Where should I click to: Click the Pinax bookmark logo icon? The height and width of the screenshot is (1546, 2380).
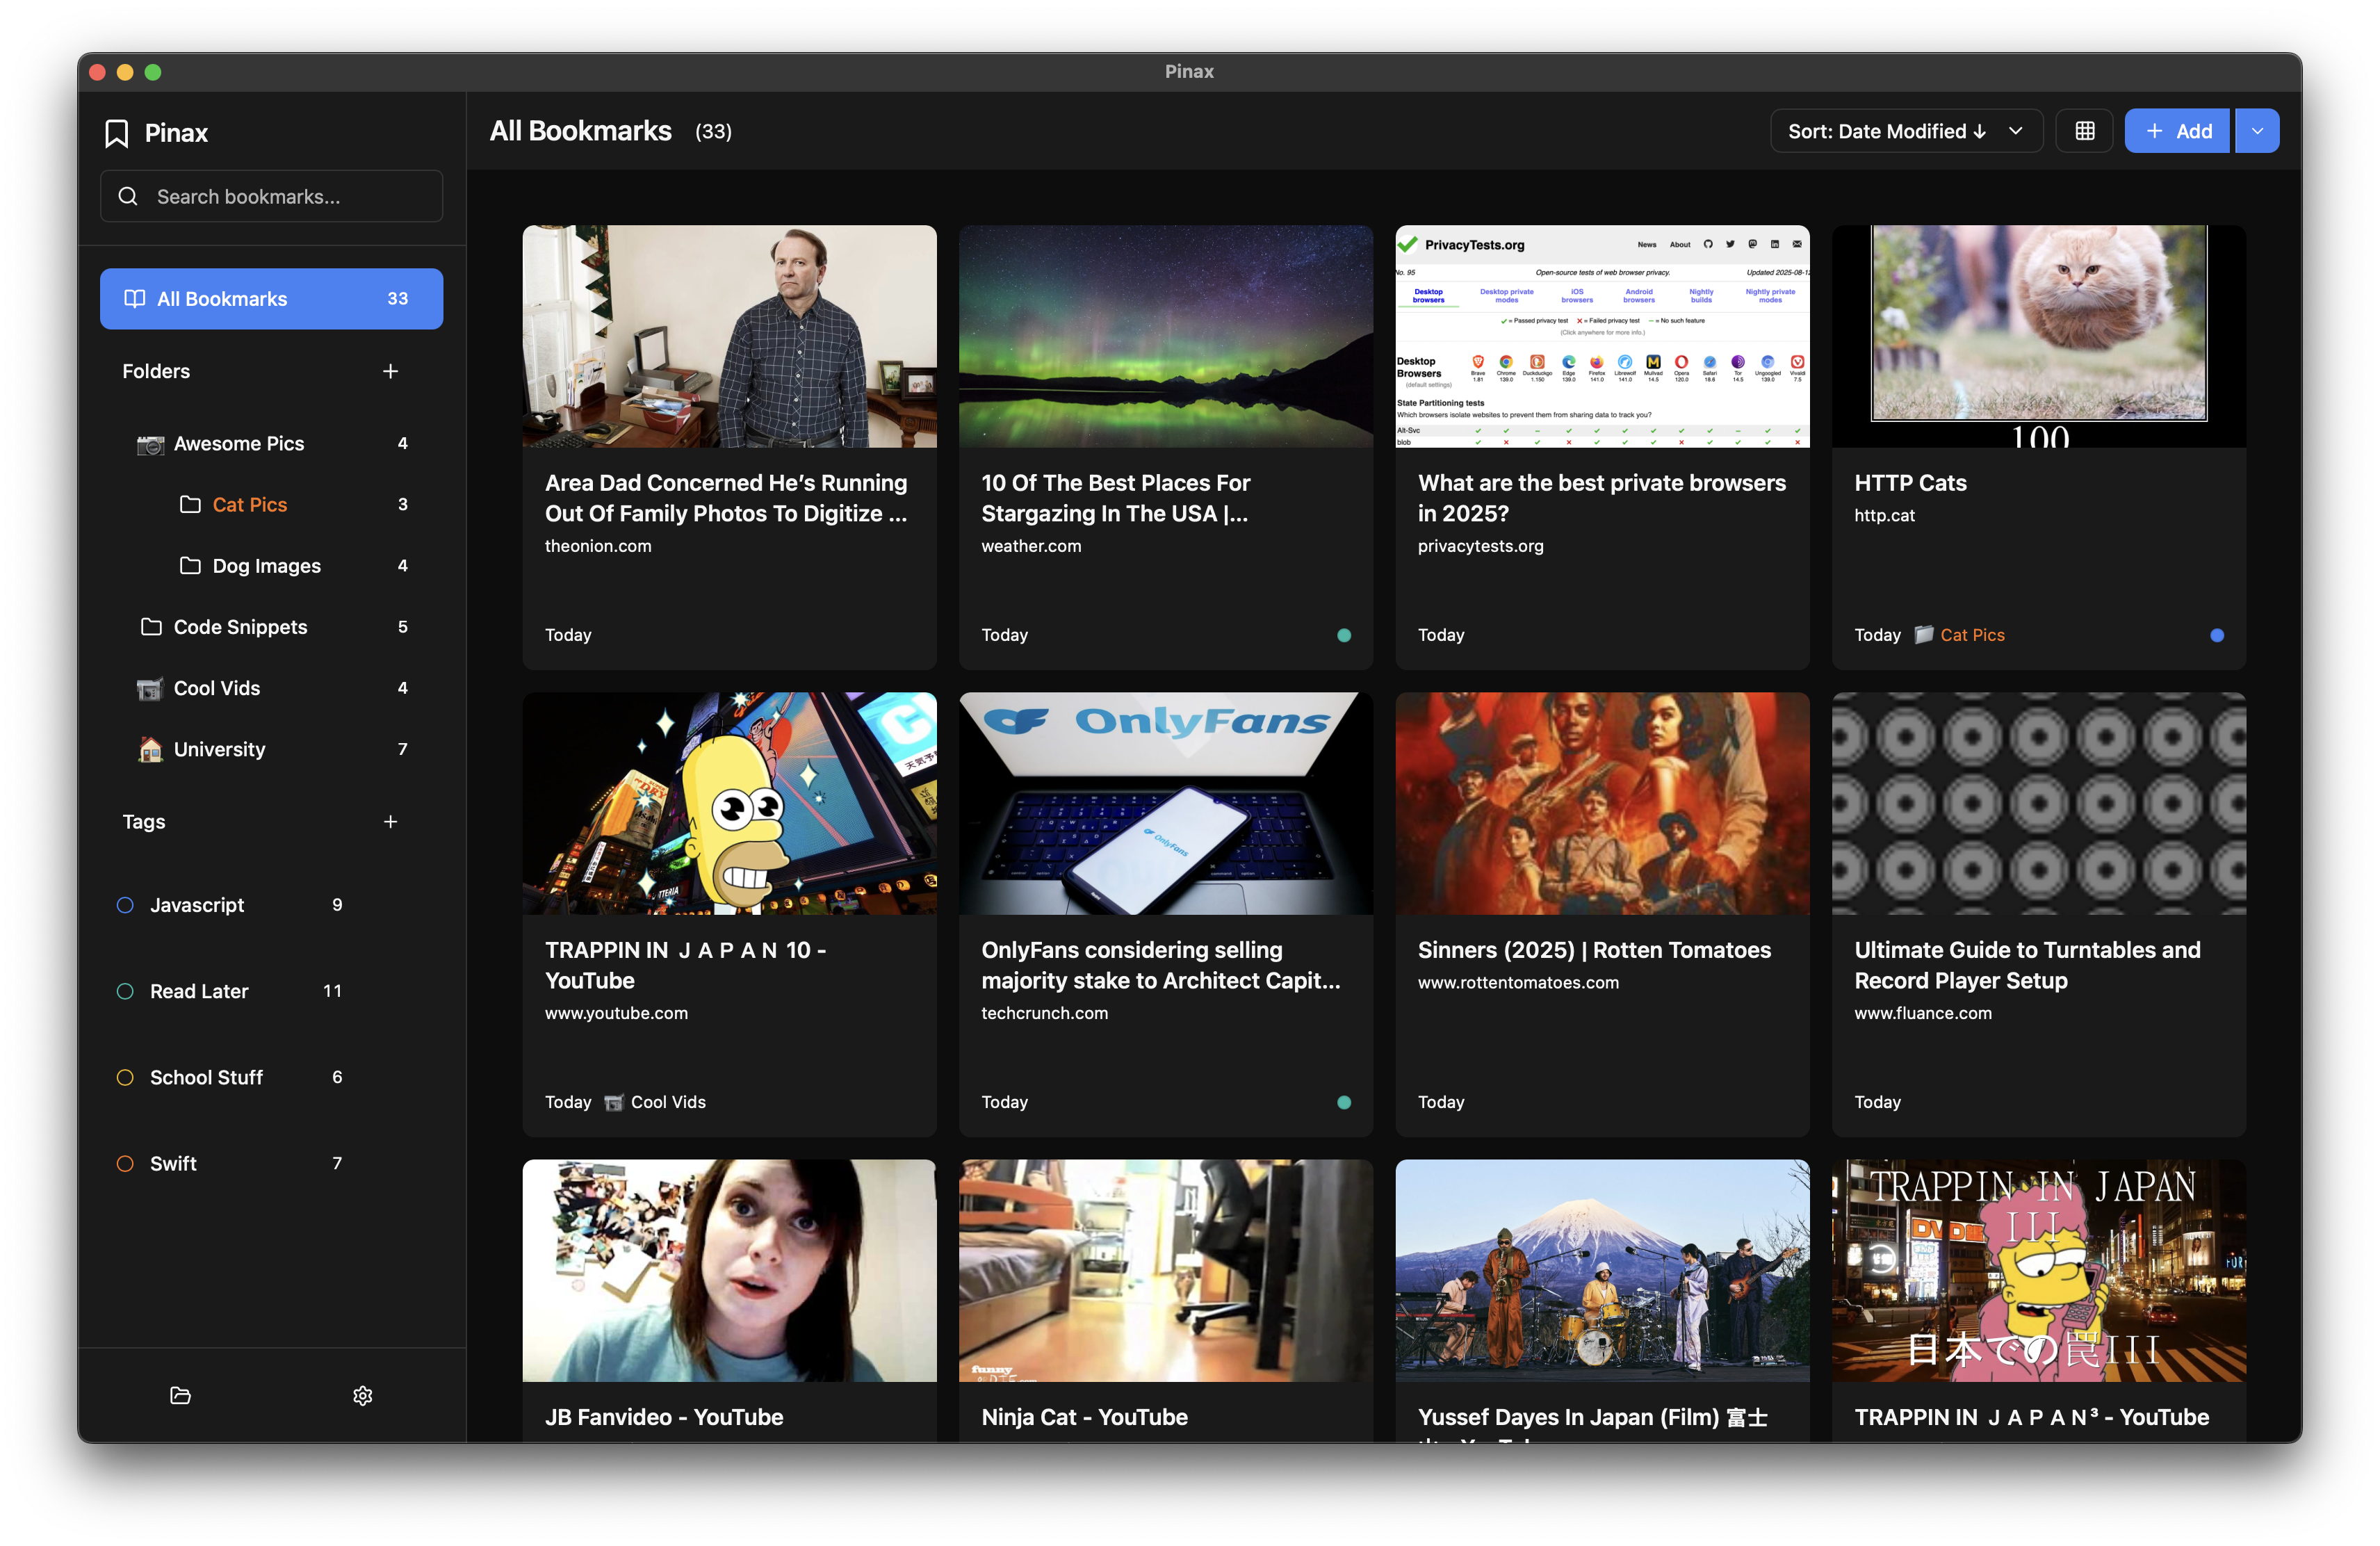pos(117,132)
